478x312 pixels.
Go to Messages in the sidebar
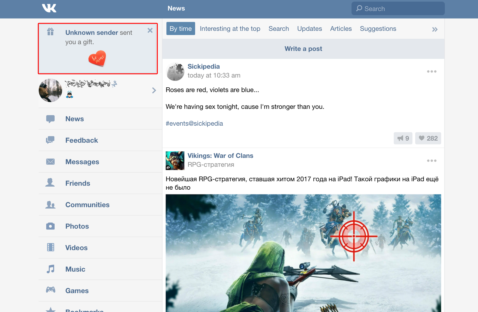[82, 162]
